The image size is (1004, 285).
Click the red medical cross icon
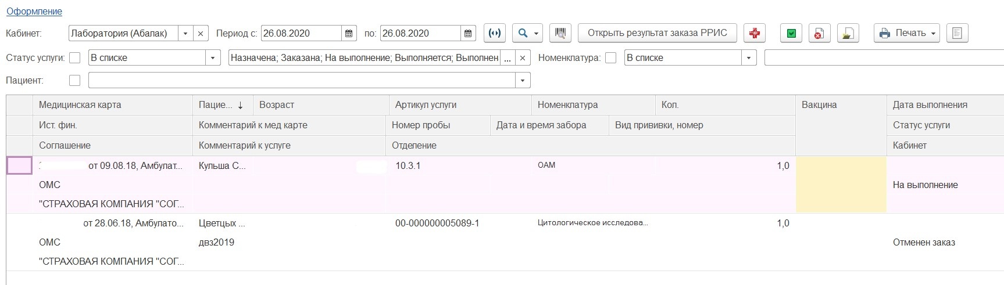click(x=755, y=33)
